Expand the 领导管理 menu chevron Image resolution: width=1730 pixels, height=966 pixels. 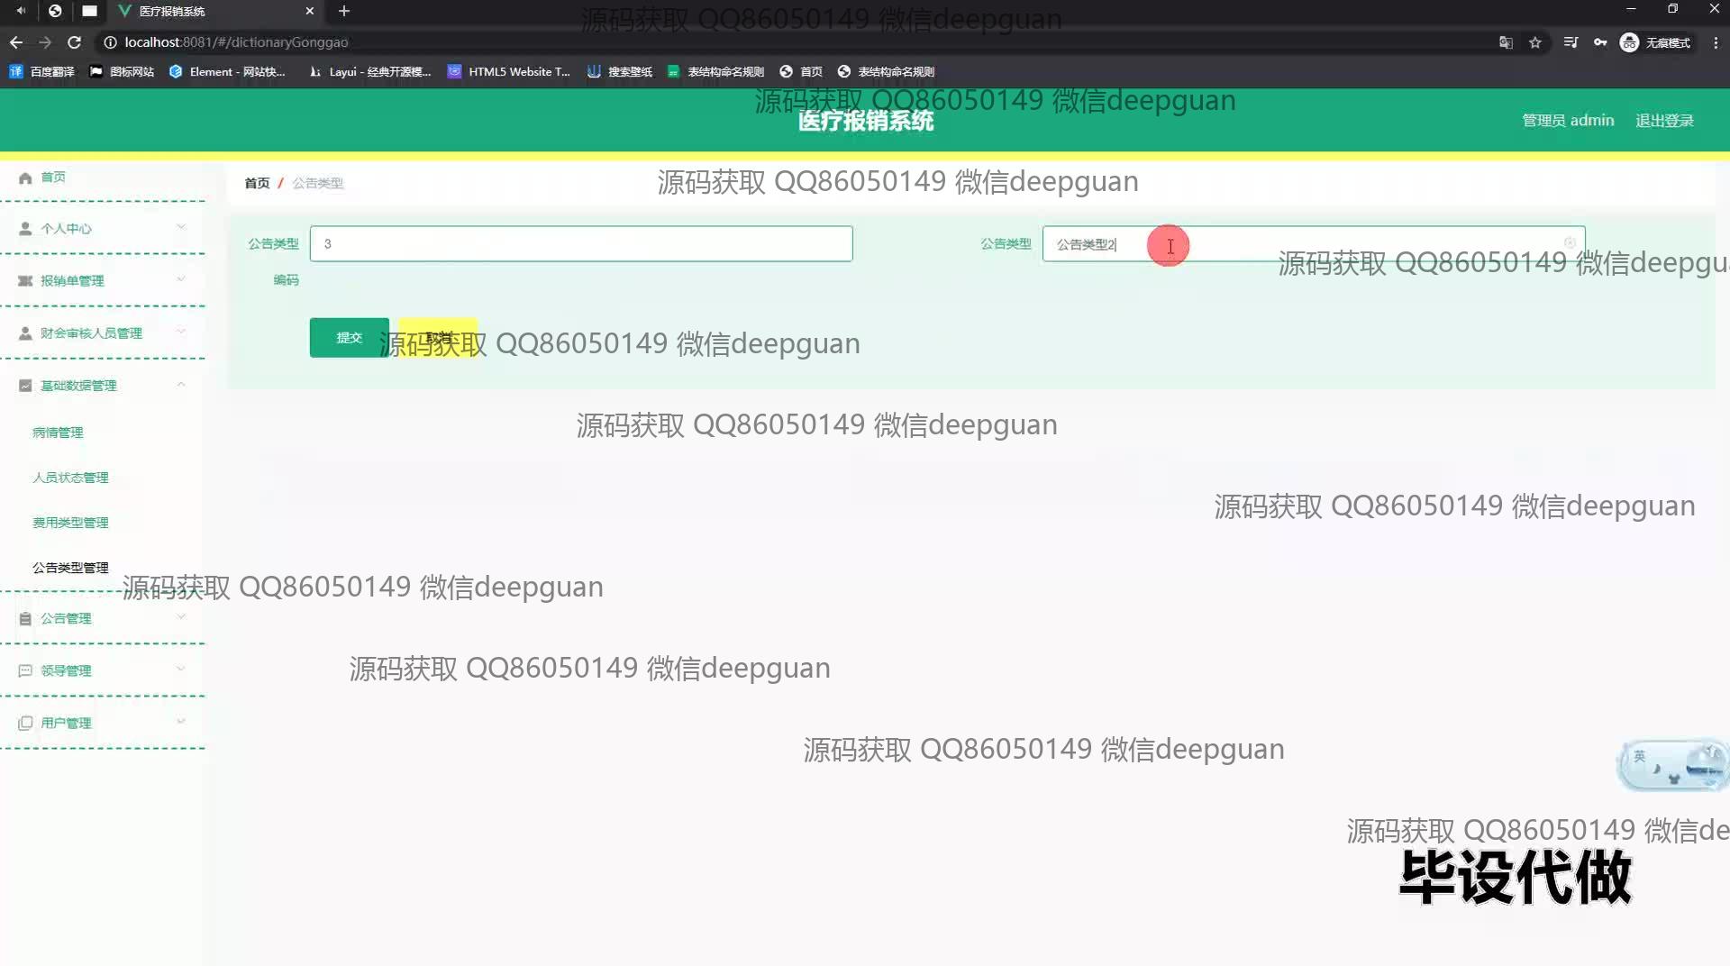(x=181, y=670)
